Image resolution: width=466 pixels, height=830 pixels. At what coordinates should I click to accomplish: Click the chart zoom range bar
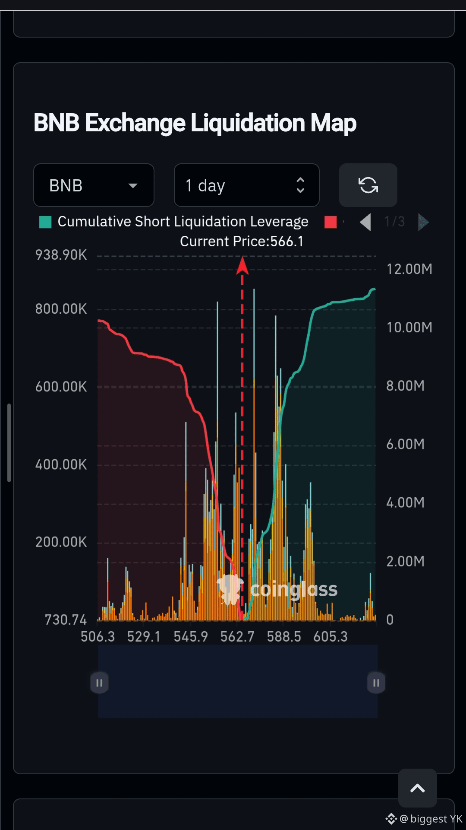(x=238, y=681)
